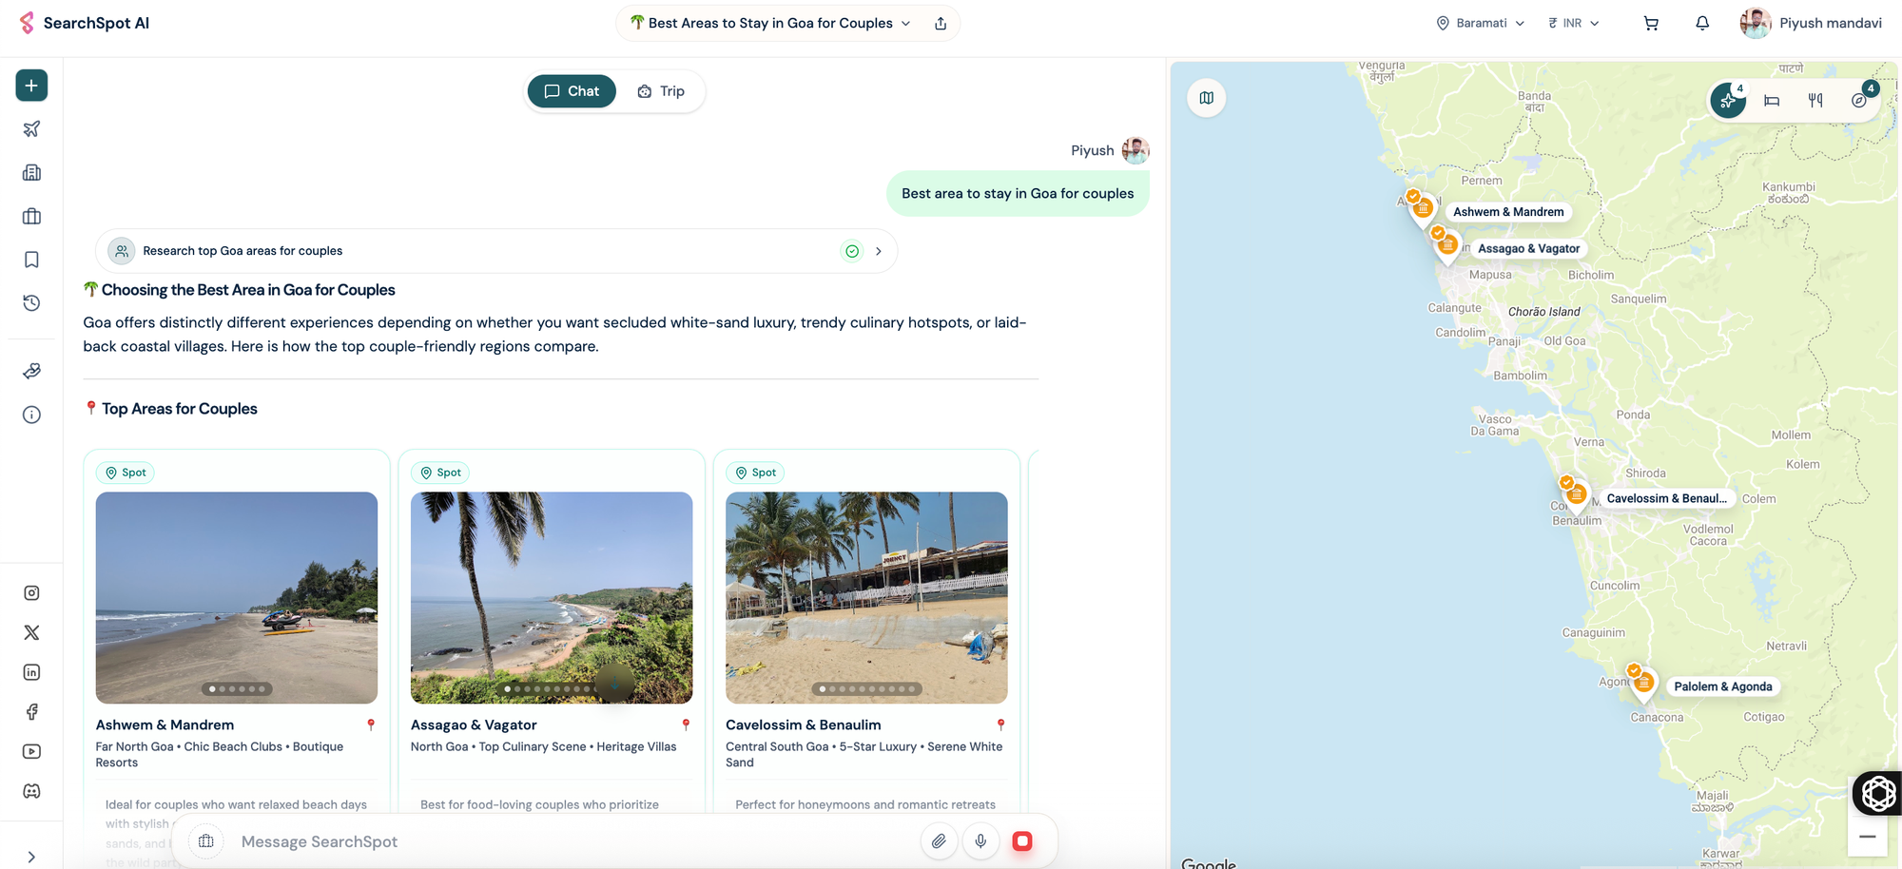Open the bookmarks sidebar icon
This screenshot has height=869, width=1902.
click(31, 260)
